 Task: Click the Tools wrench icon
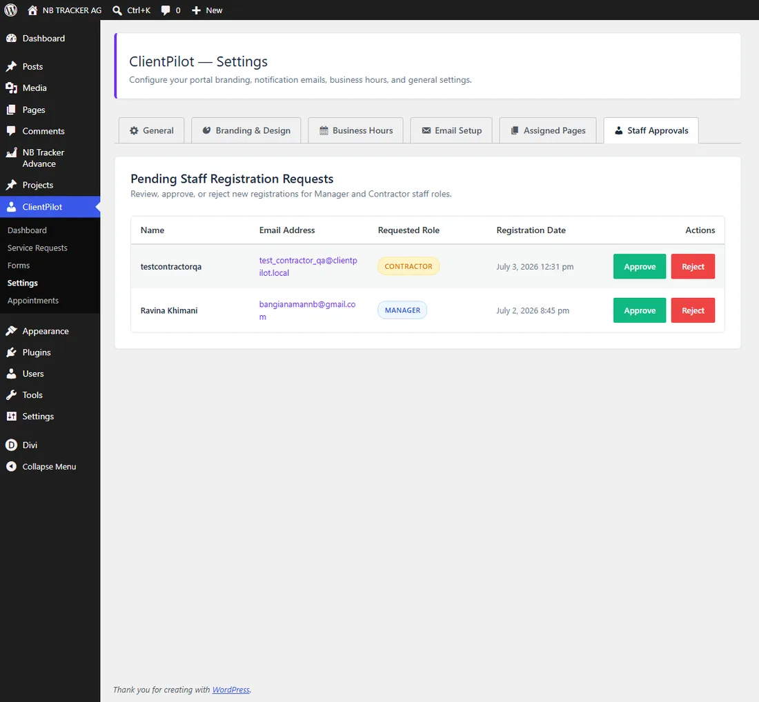(11, 394)
